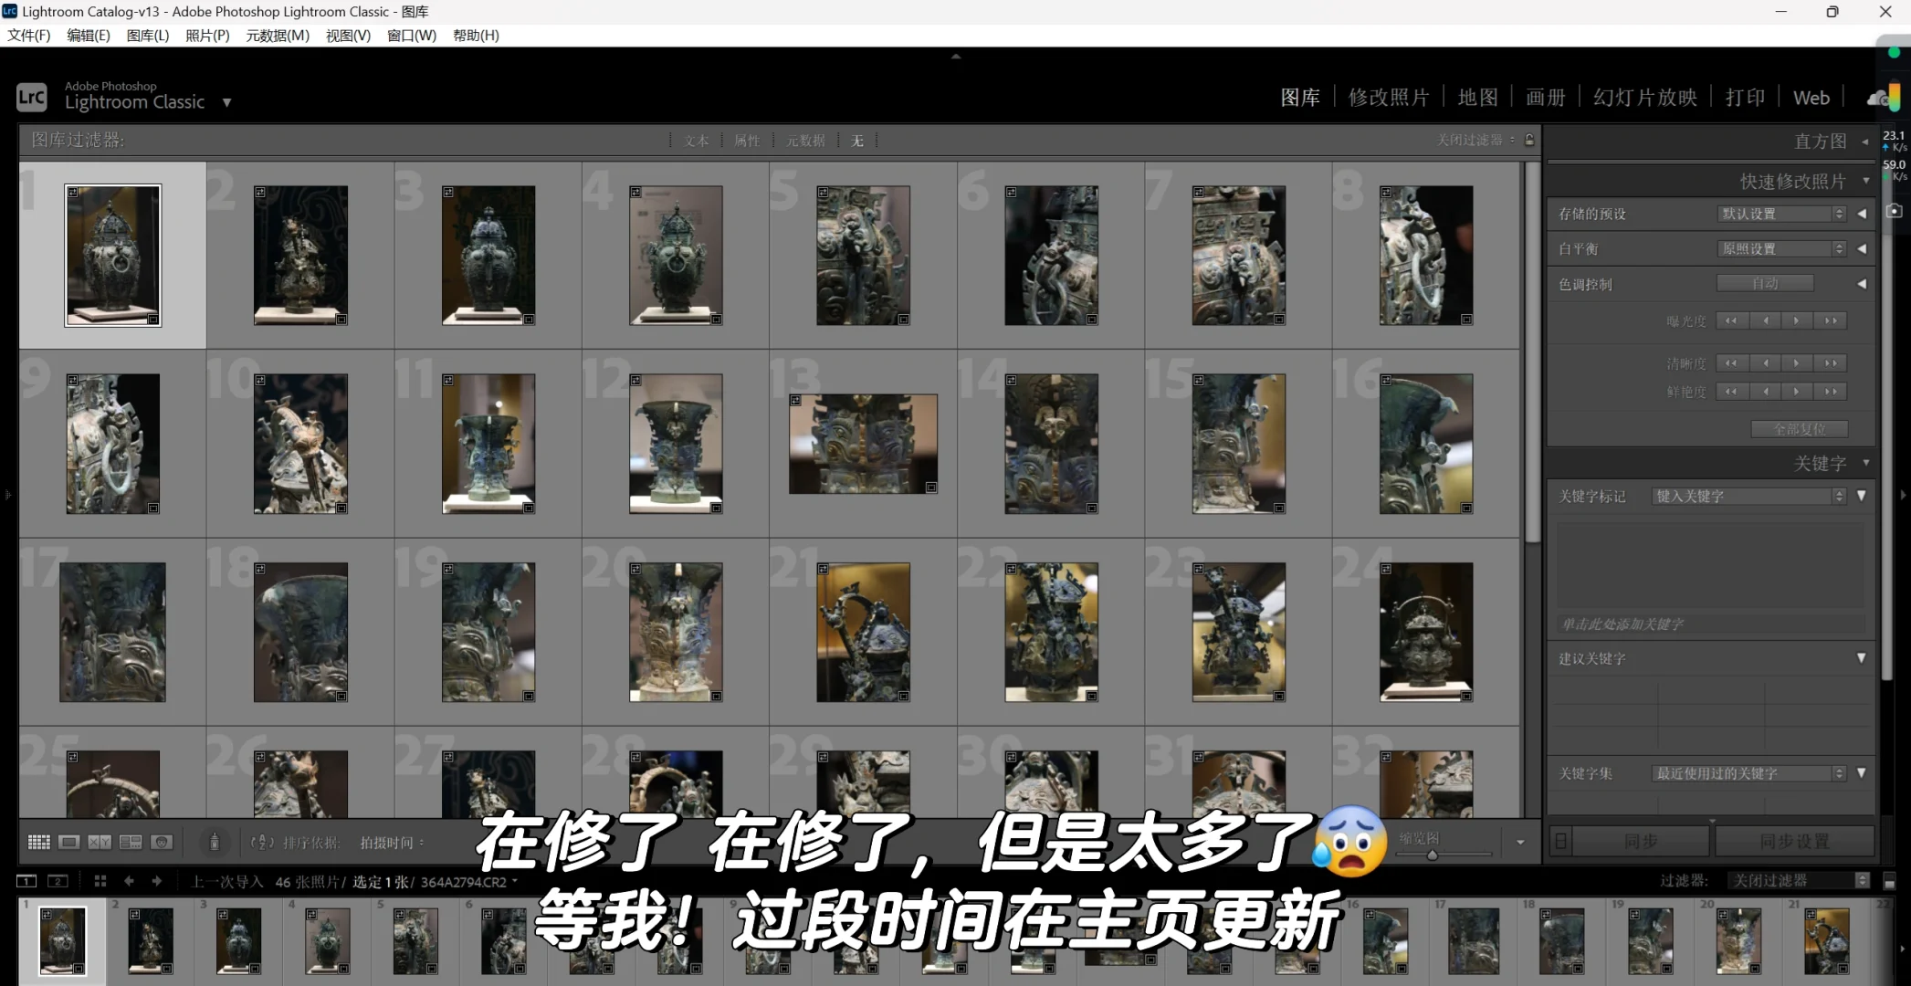Increase exposure by large step
The width and height of the screenshot is (1911, 986).
point(1831,320)
